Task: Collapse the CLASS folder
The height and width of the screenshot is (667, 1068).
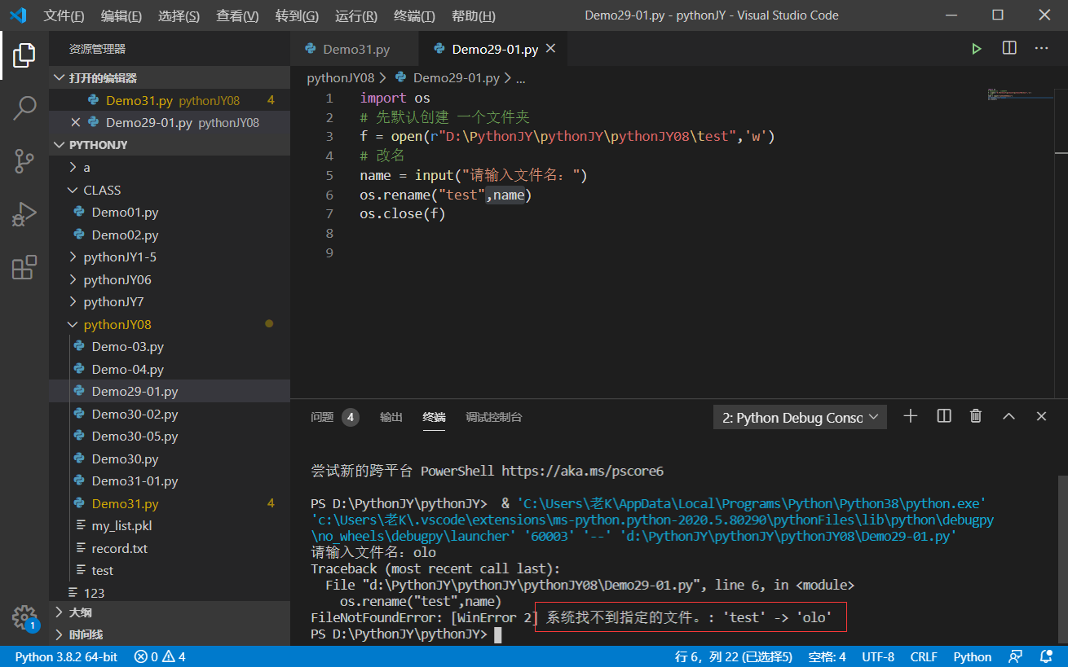Action: pyautogui.click(x=170, y=190)
